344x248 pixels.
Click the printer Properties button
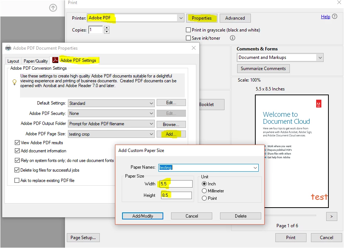click(202, 18)
